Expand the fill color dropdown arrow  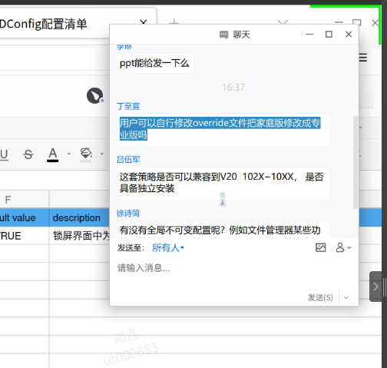[x=102, y=154]
